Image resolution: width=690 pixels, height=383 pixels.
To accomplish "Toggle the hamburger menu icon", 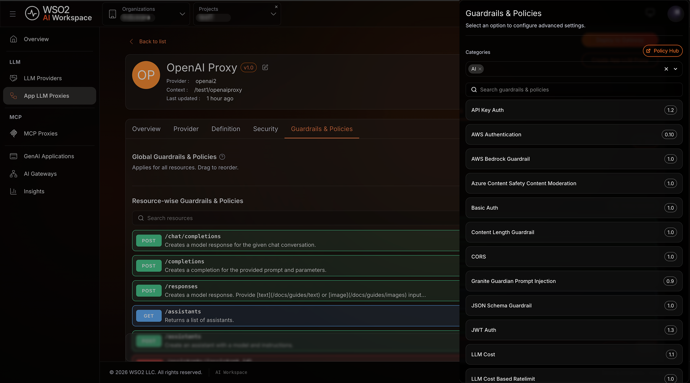I will (13, 14).
